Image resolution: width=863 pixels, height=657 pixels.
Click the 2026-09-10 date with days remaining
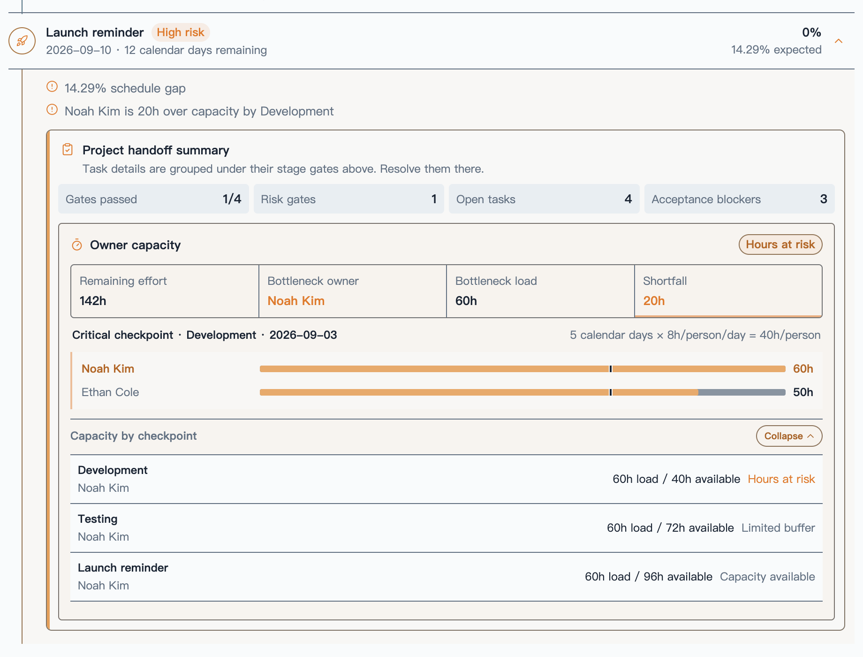(157, 50)
